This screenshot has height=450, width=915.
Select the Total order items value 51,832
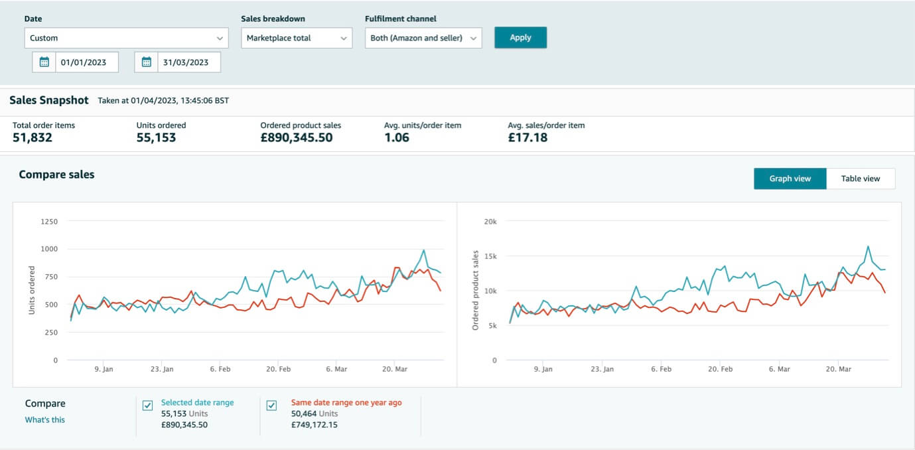coord(33,138)
